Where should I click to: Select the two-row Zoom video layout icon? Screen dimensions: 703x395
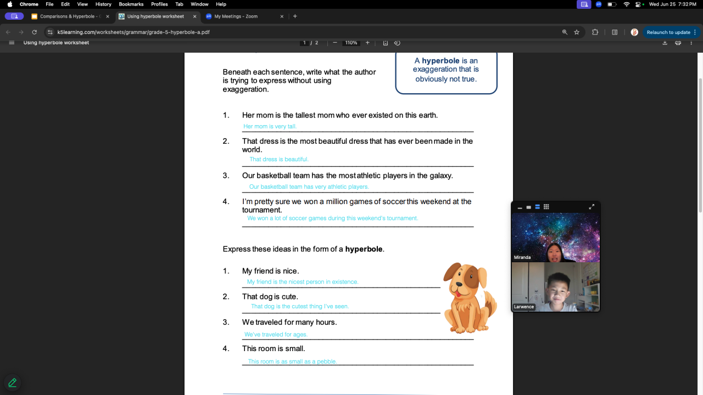[538, 207]
